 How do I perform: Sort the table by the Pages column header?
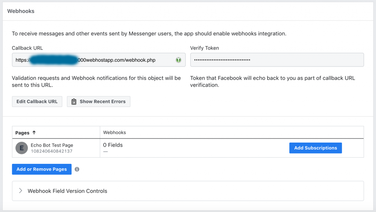22,133
